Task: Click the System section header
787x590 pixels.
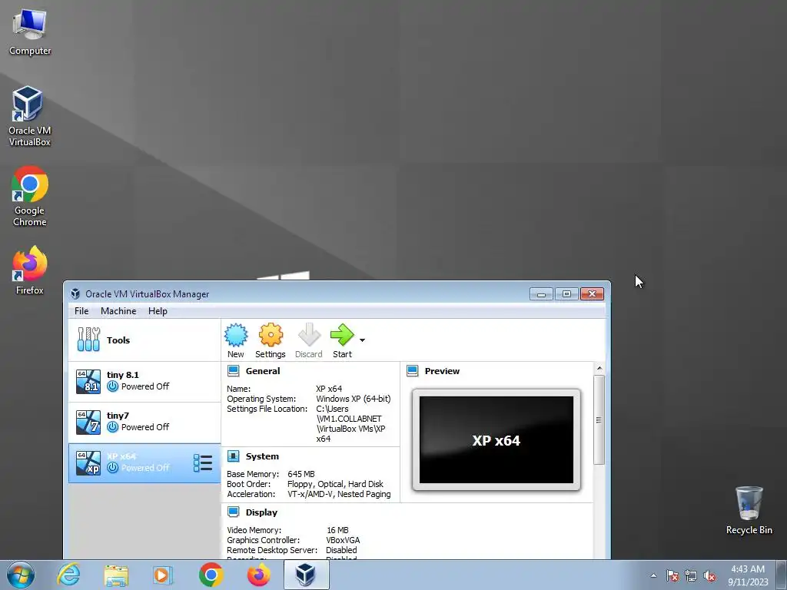Action: (262, 456)
